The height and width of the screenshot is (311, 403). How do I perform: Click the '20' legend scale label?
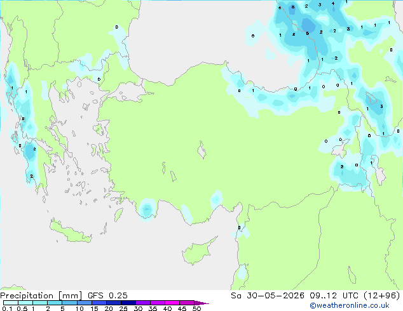[109, 308]
